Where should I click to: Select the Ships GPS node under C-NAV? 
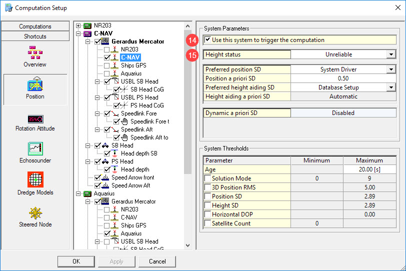[133, 65]
